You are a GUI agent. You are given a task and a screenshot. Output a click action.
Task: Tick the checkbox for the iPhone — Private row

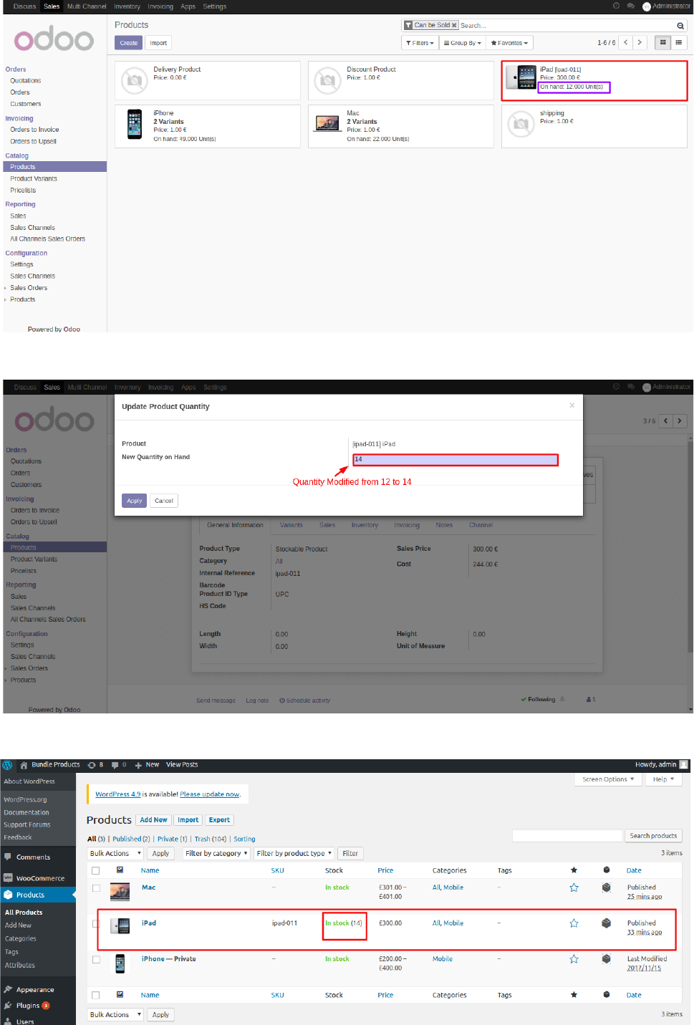click(96, 960)
